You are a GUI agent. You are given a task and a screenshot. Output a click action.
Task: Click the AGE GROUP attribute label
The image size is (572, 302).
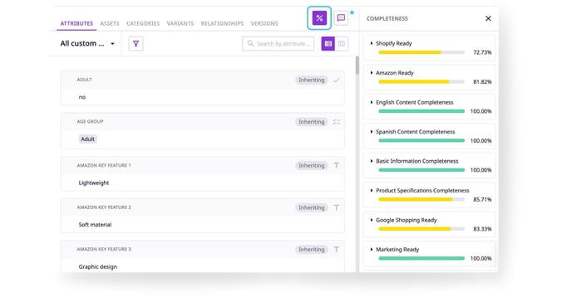90,121
